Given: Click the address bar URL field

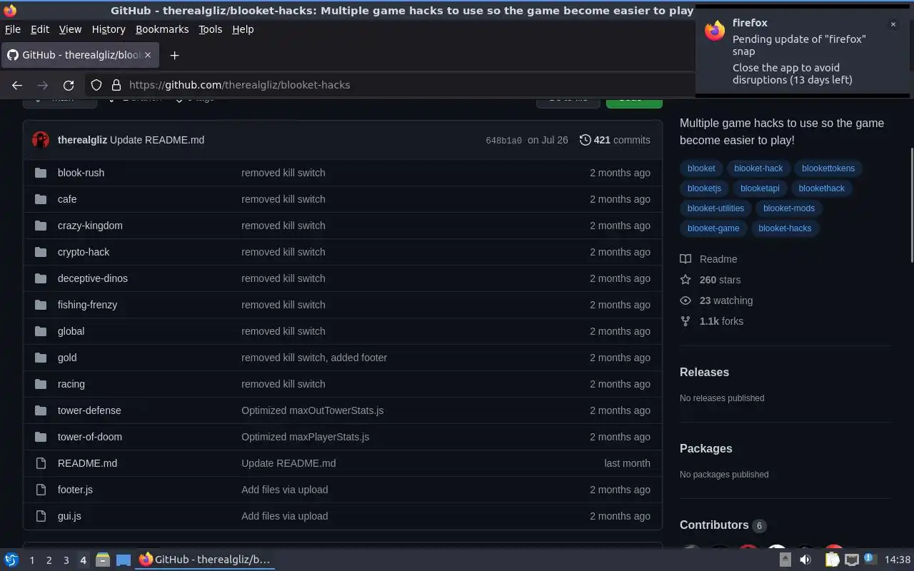Looking at the screenshot, I should point(389,85).
